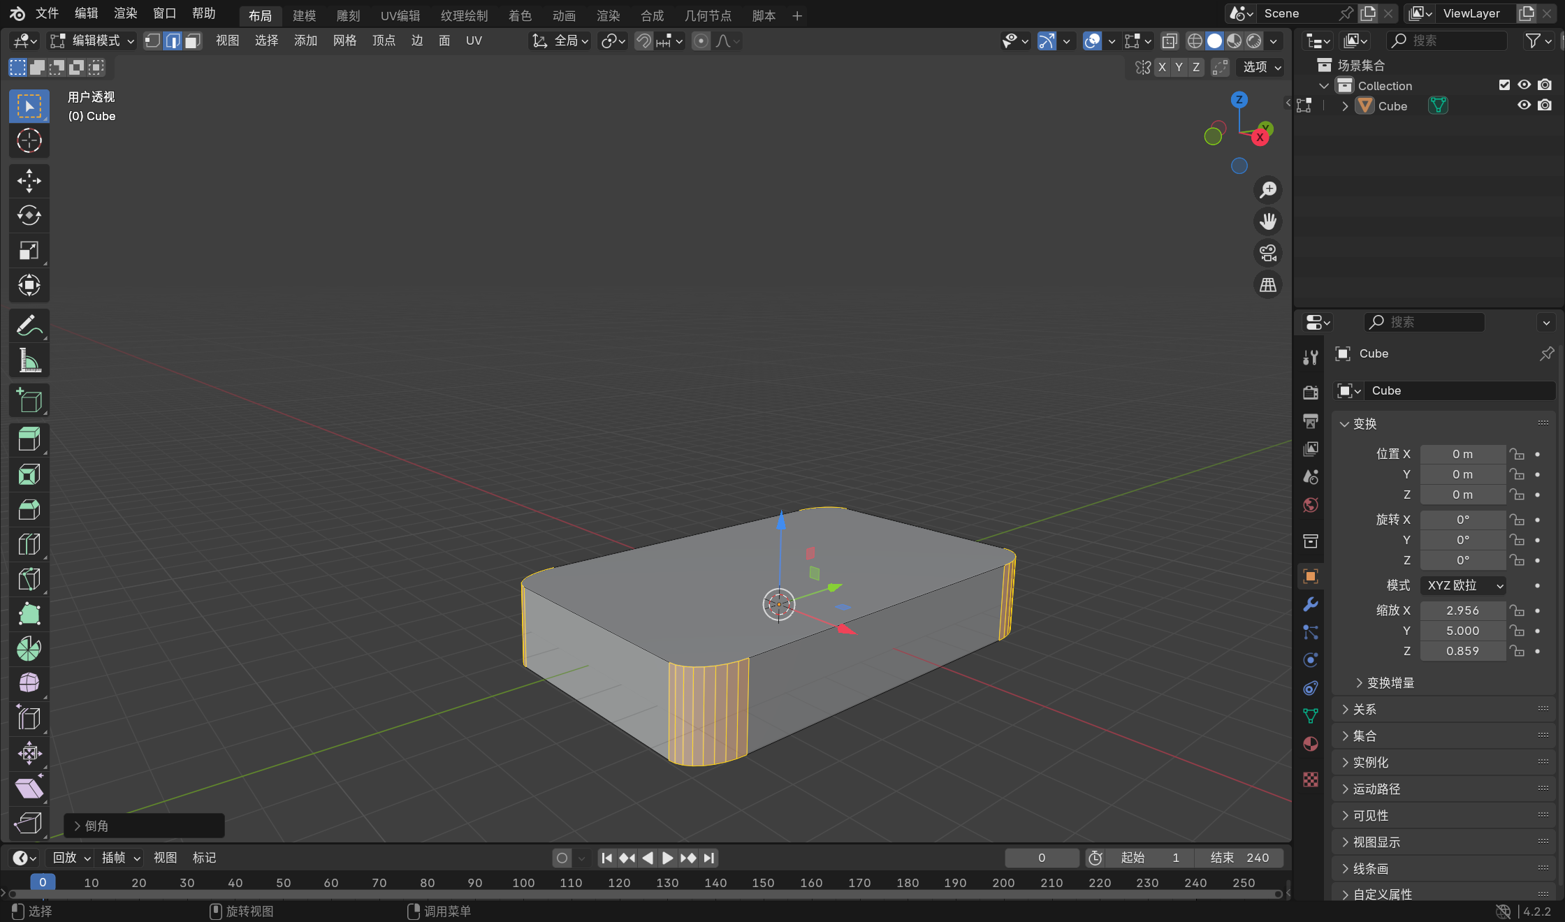Toggle X axis mirror button
This screenshot has width=1565, height=922.
1162,67
